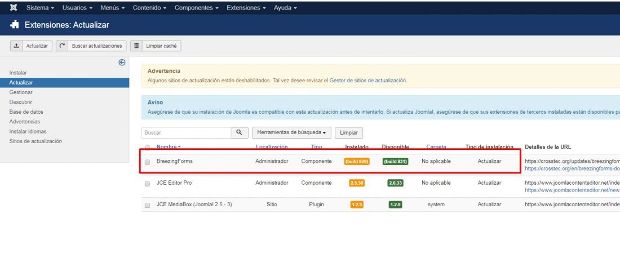The height and width of the screenshot is (271, 620).
Task: Open the Contenido menu
Action: point(149,7)
